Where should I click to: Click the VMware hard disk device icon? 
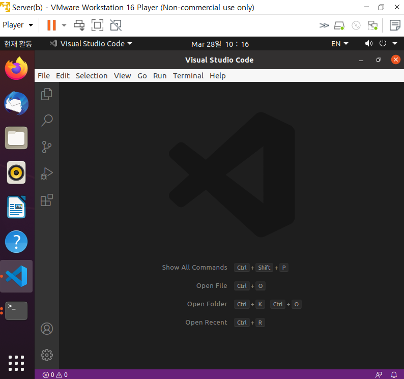(x=339, y=25)
